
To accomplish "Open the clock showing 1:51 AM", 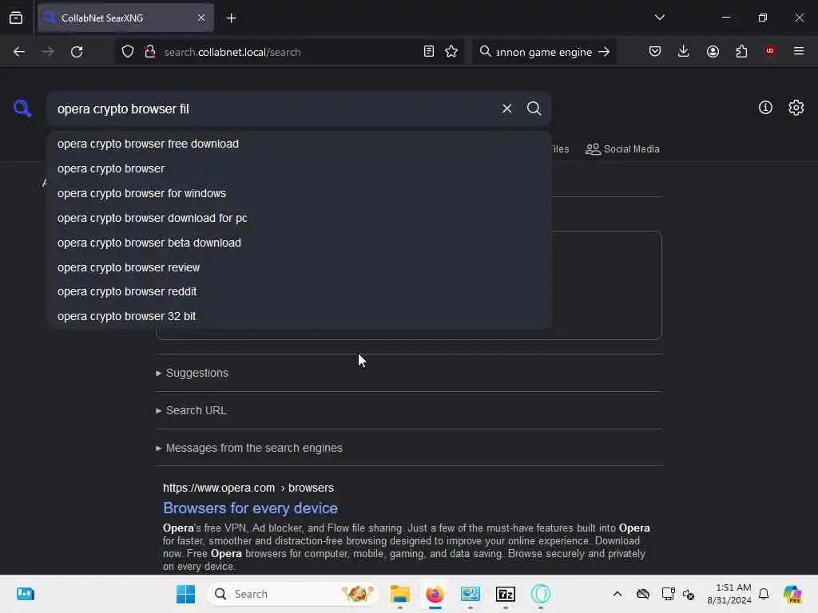I will coord(729,594).
